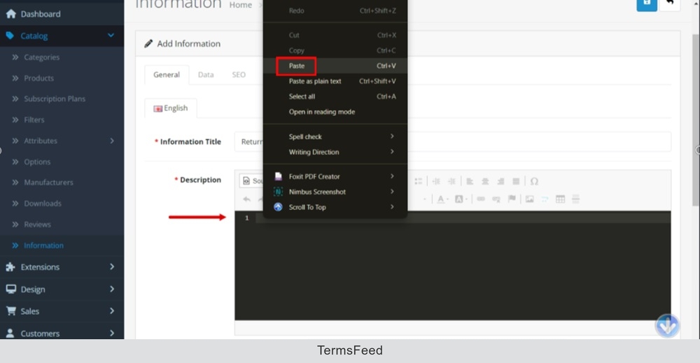The width and height of the screenshot is (700, 363).
Task: Choose Redo in the context menu
Action: [335, 10]
